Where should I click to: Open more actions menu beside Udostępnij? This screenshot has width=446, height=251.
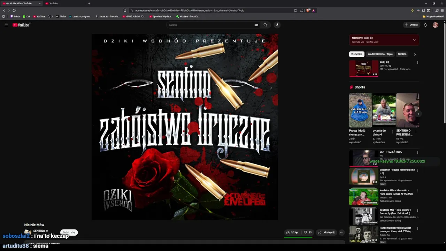point(342,233)
